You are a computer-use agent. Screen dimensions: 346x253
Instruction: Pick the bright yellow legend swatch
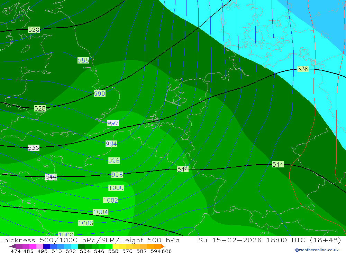(116, 246)
